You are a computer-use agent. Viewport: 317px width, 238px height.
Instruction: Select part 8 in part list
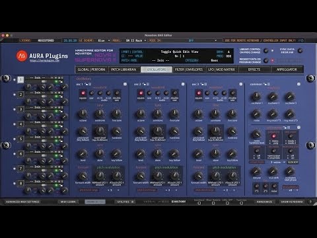click(20, 183)
